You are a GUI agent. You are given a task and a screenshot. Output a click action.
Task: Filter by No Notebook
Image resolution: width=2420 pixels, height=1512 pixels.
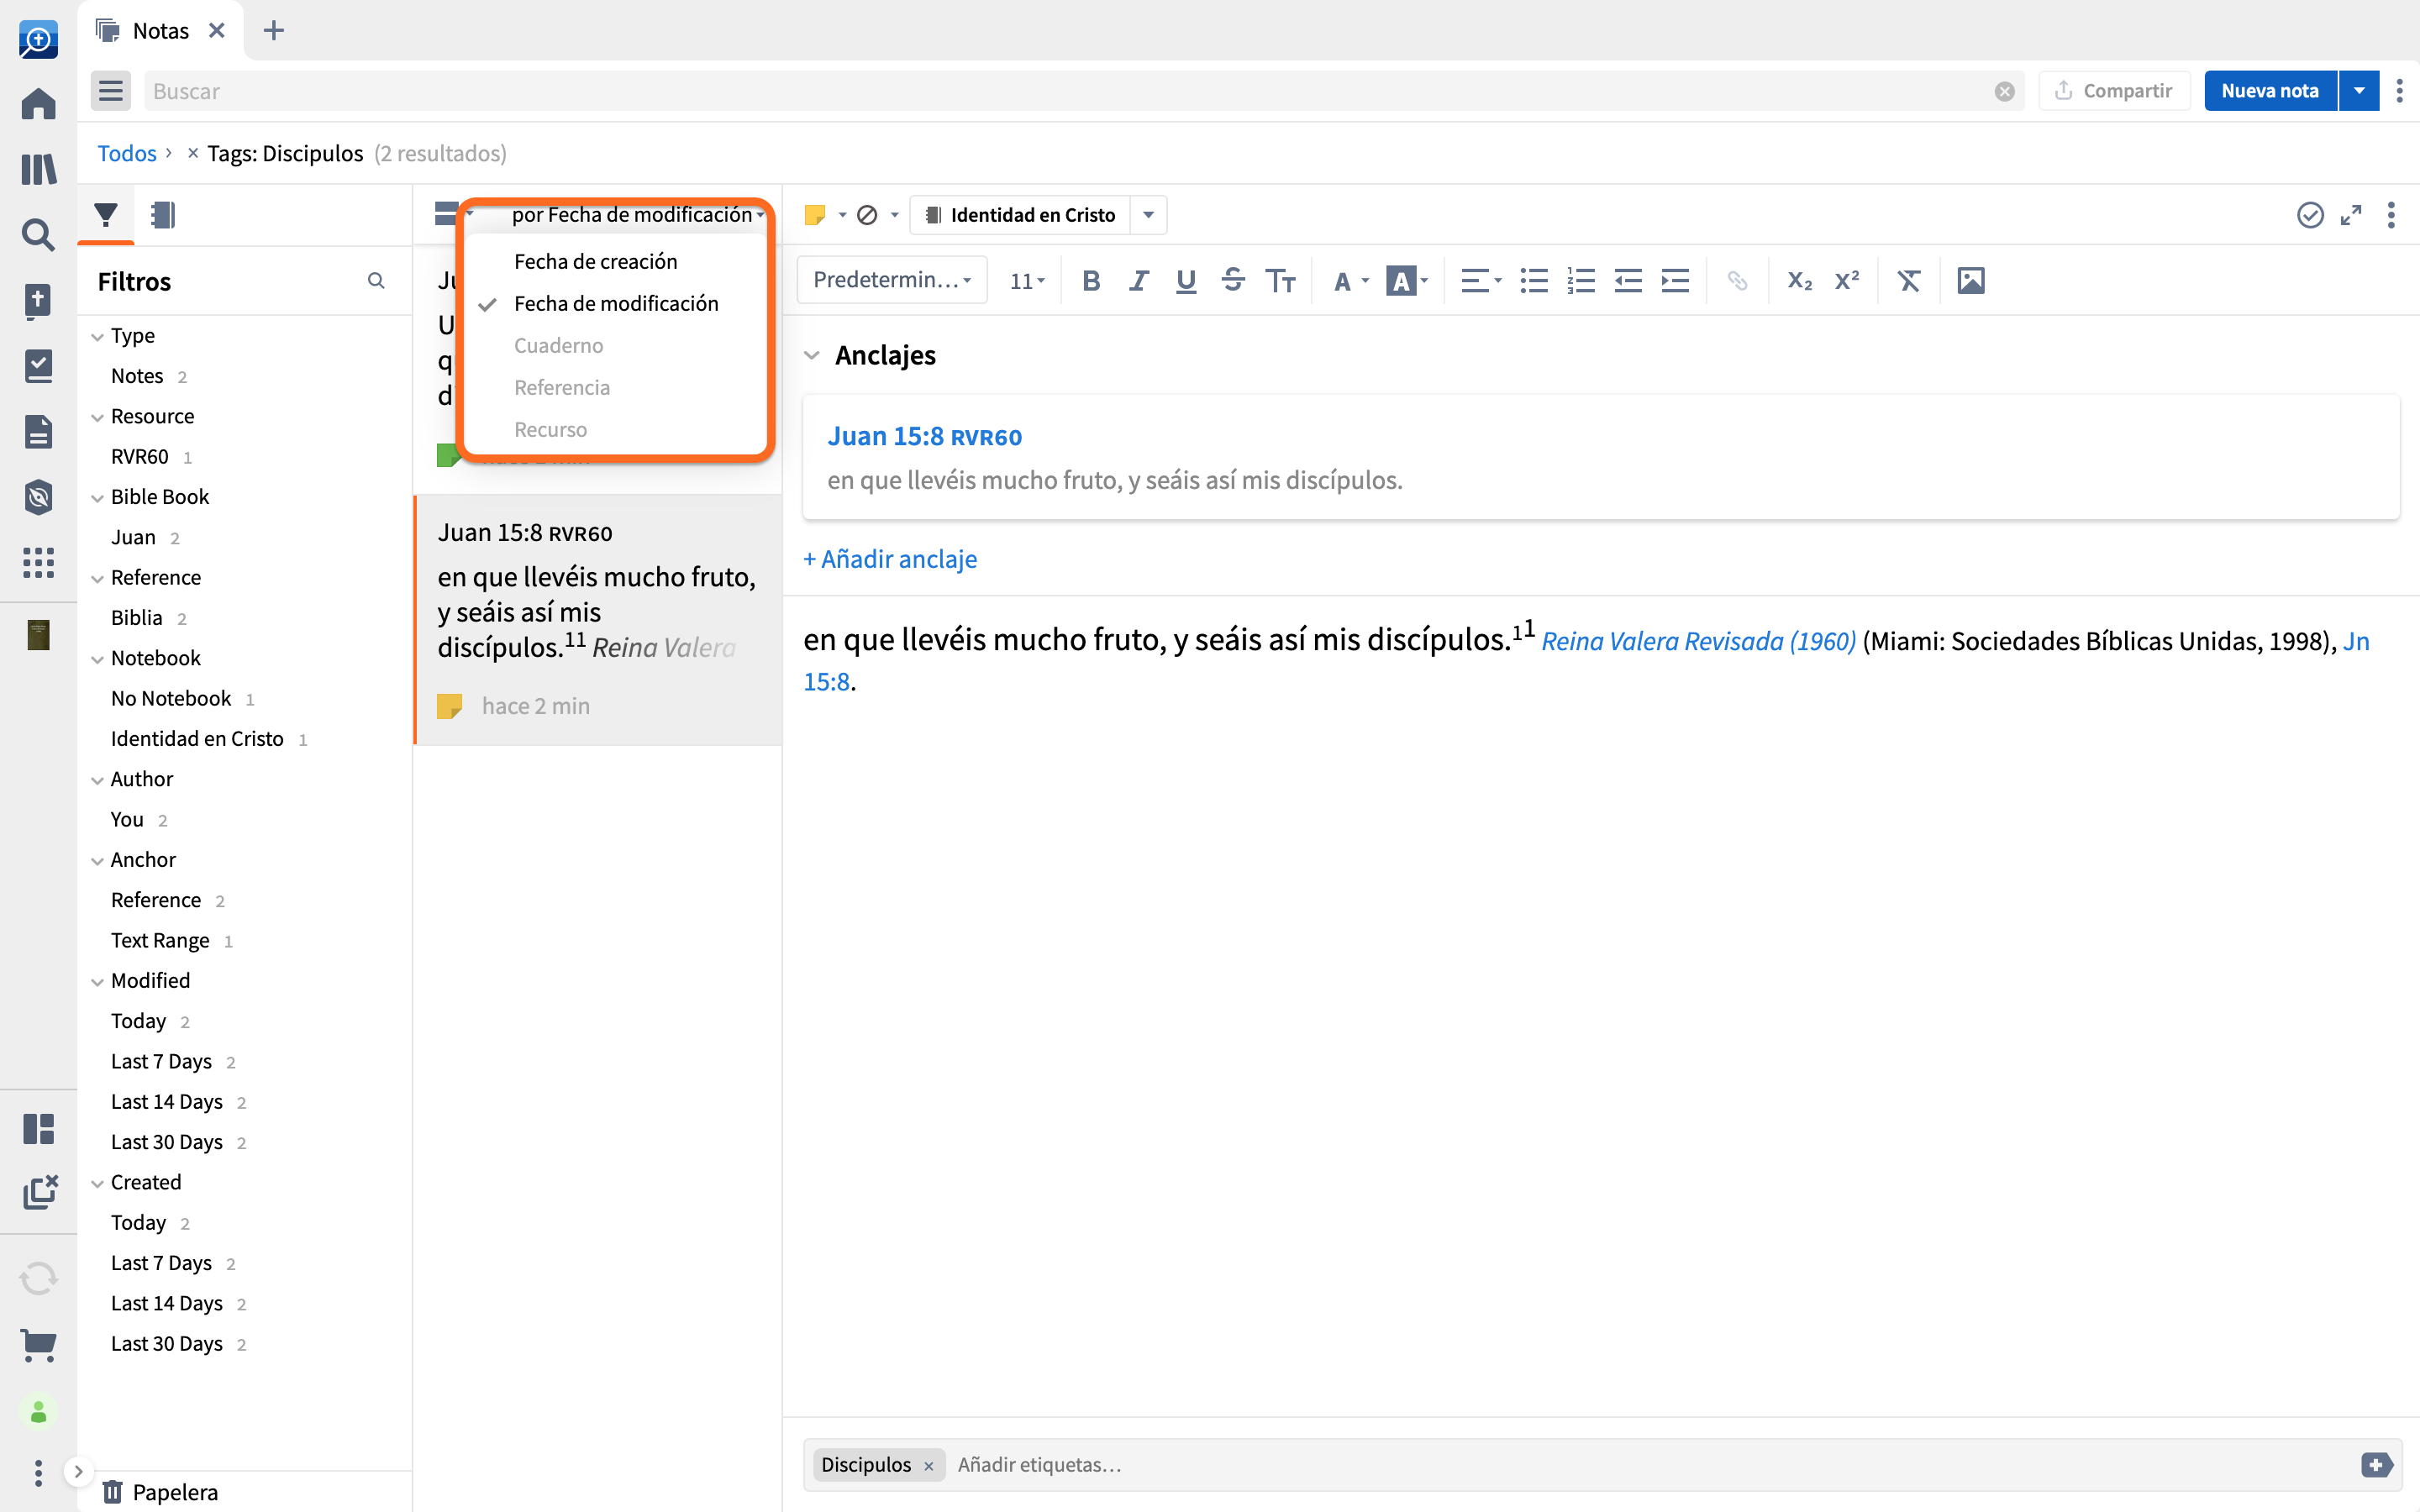(171, 699)
